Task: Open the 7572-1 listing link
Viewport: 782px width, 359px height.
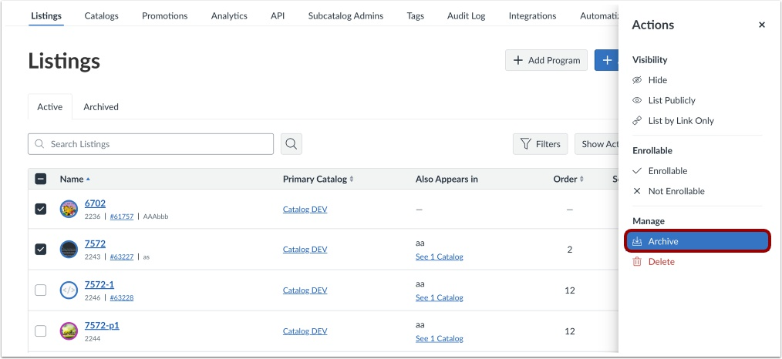Action: click(99, 285)
